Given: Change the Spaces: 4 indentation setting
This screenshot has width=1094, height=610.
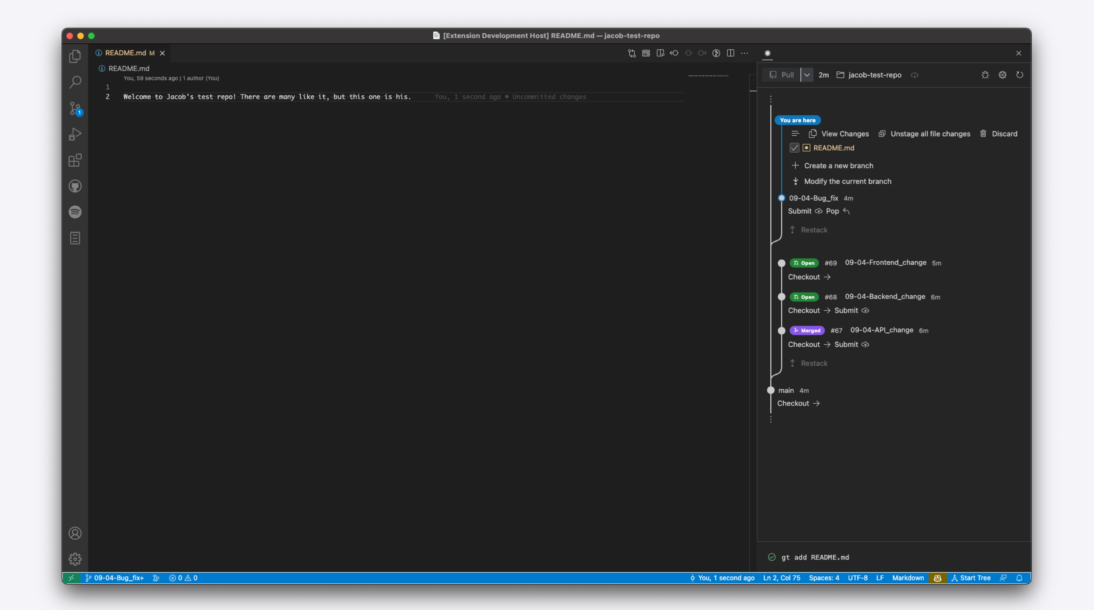Looking at the screenshot, I should click(x=824, y=578).
